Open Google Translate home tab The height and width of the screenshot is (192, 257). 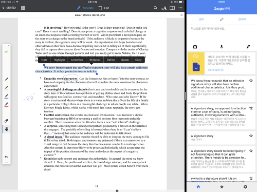coord(198,187)
